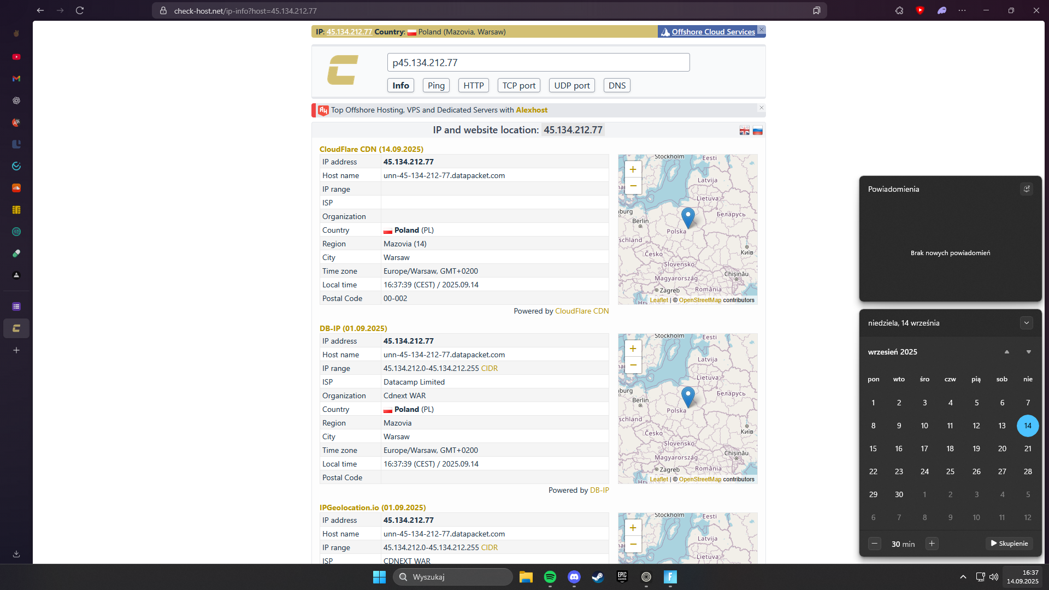Open the Alexhost link
Image resolution: width=1049 pixels, height=590 pixels.
click(532, 110)
